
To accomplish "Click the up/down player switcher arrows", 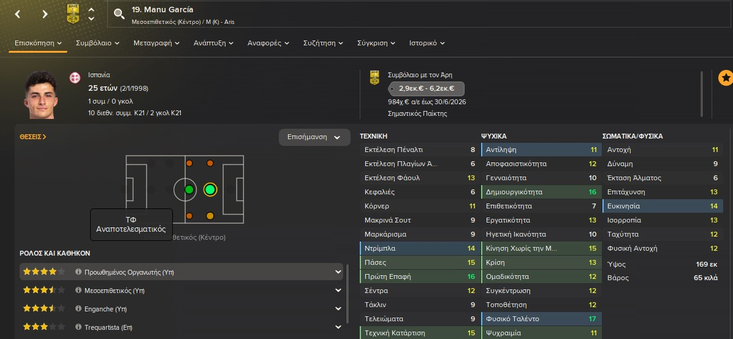I will tap(91, 14).
